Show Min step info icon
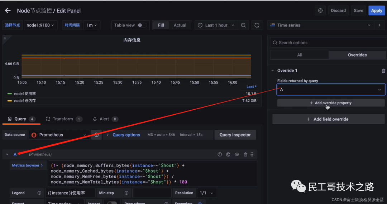387x204 pixels. click(x=126, y=193)
